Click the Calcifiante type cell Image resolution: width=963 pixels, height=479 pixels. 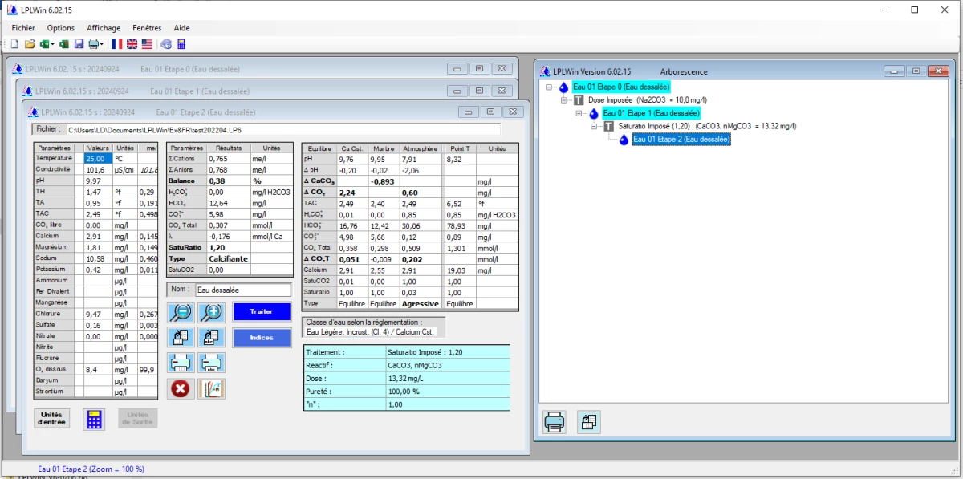229,259
